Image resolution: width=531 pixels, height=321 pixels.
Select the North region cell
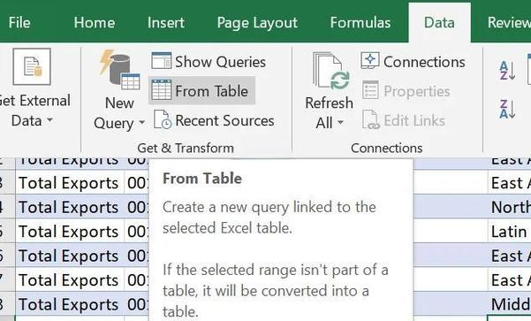point(510,207)
